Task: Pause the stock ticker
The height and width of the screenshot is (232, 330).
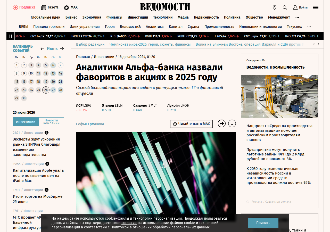Action: coord(11,36)
